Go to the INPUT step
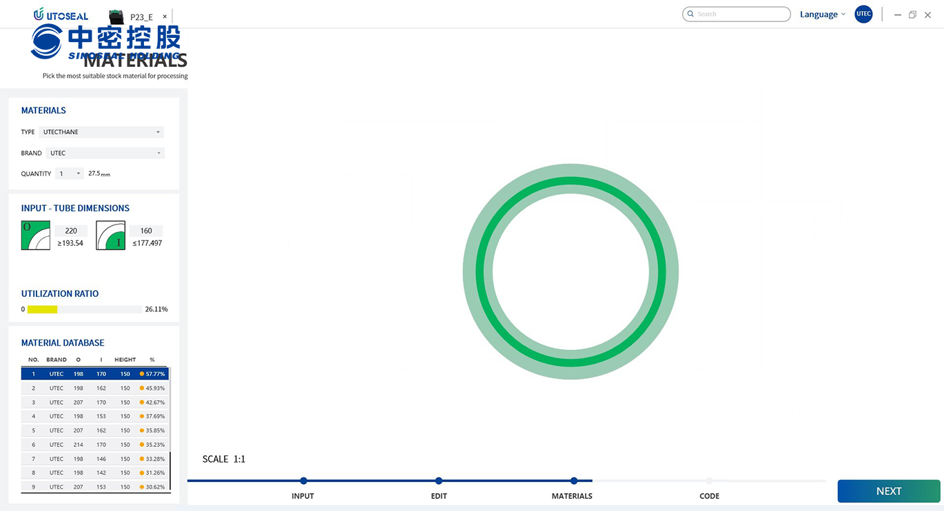This screenshot has height=511, width=944. point(303,481)
